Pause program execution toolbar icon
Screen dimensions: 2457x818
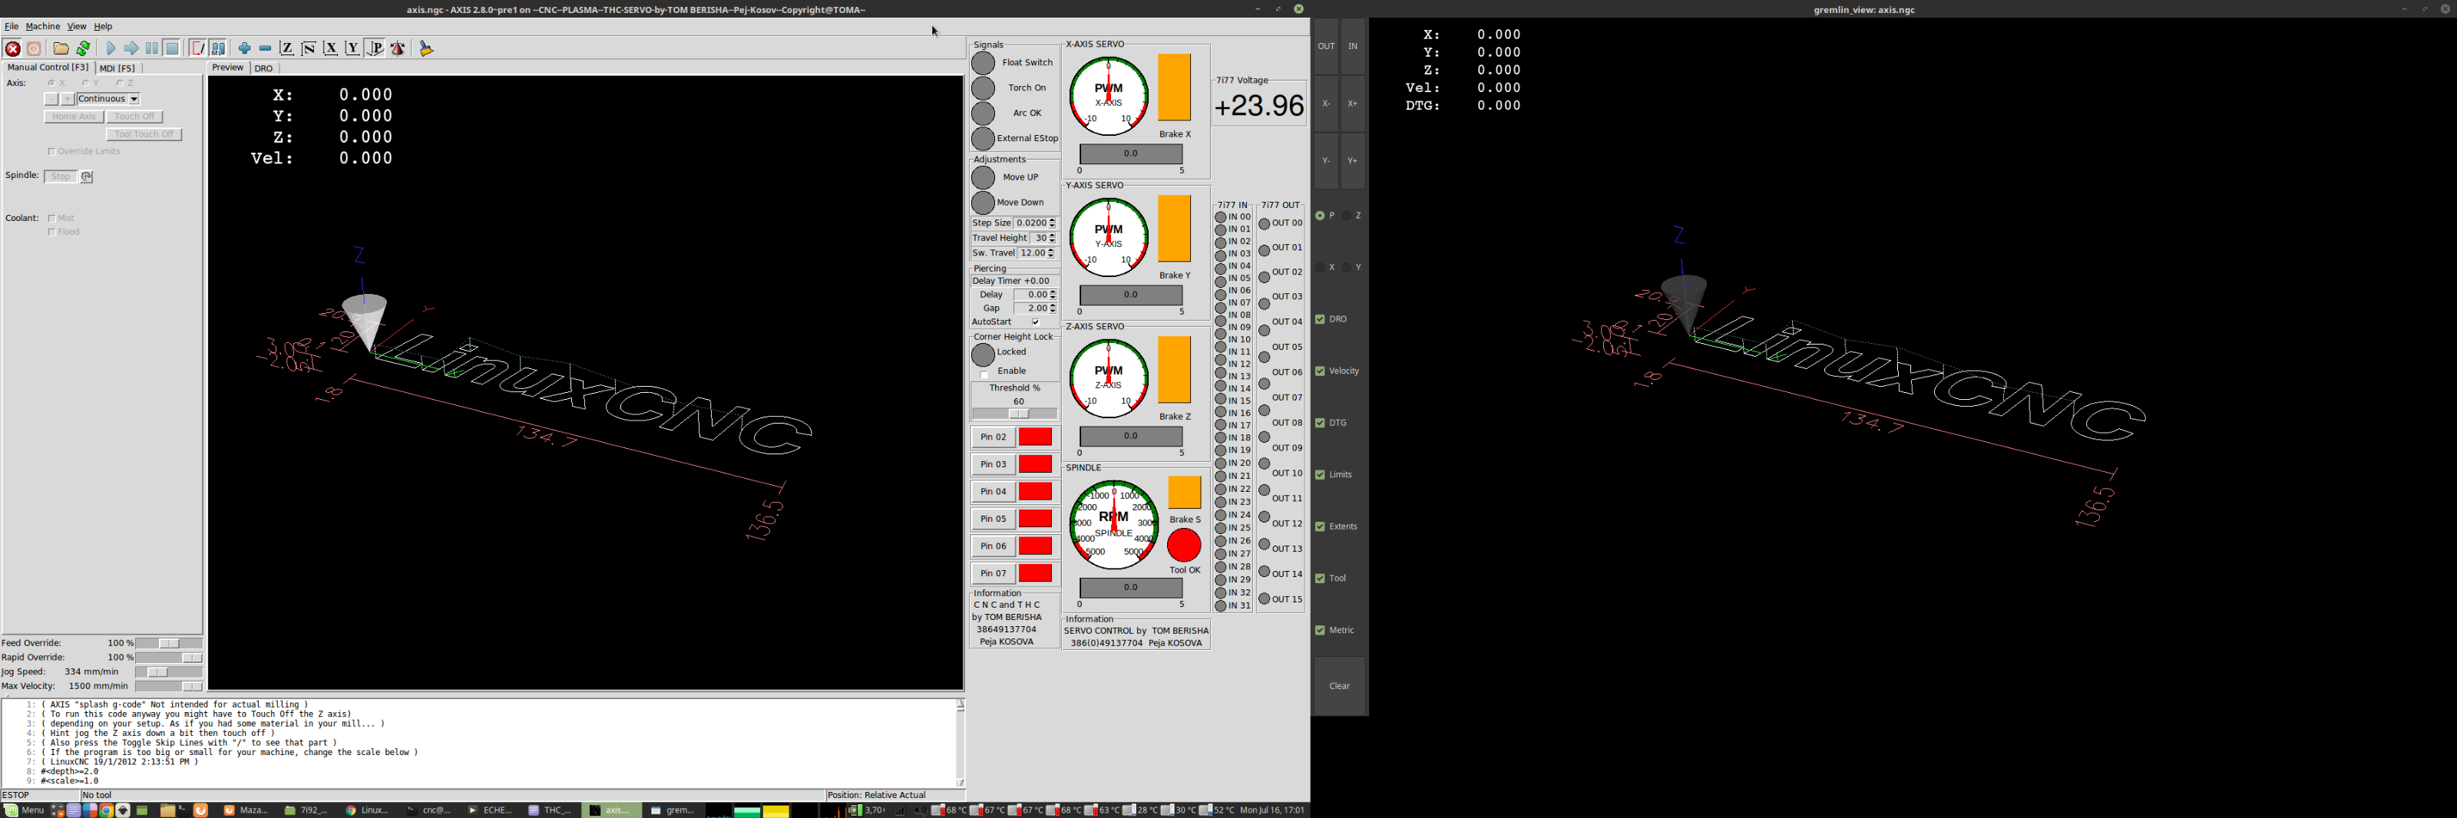152,48
